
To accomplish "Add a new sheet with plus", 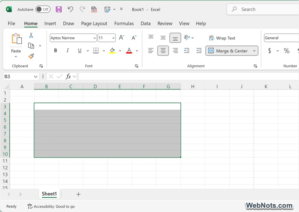I will (x=78, y=194).
